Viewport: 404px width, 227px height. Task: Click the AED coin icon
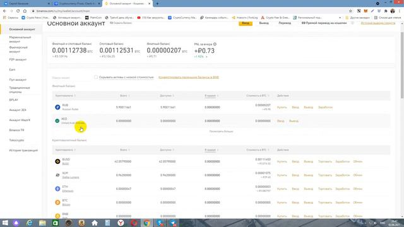click(x=57, y=120)
